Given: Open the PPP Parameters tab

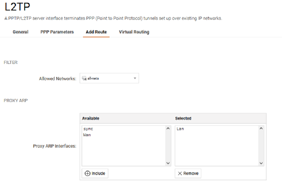Looking at the screenshot, I should [57, 32].
